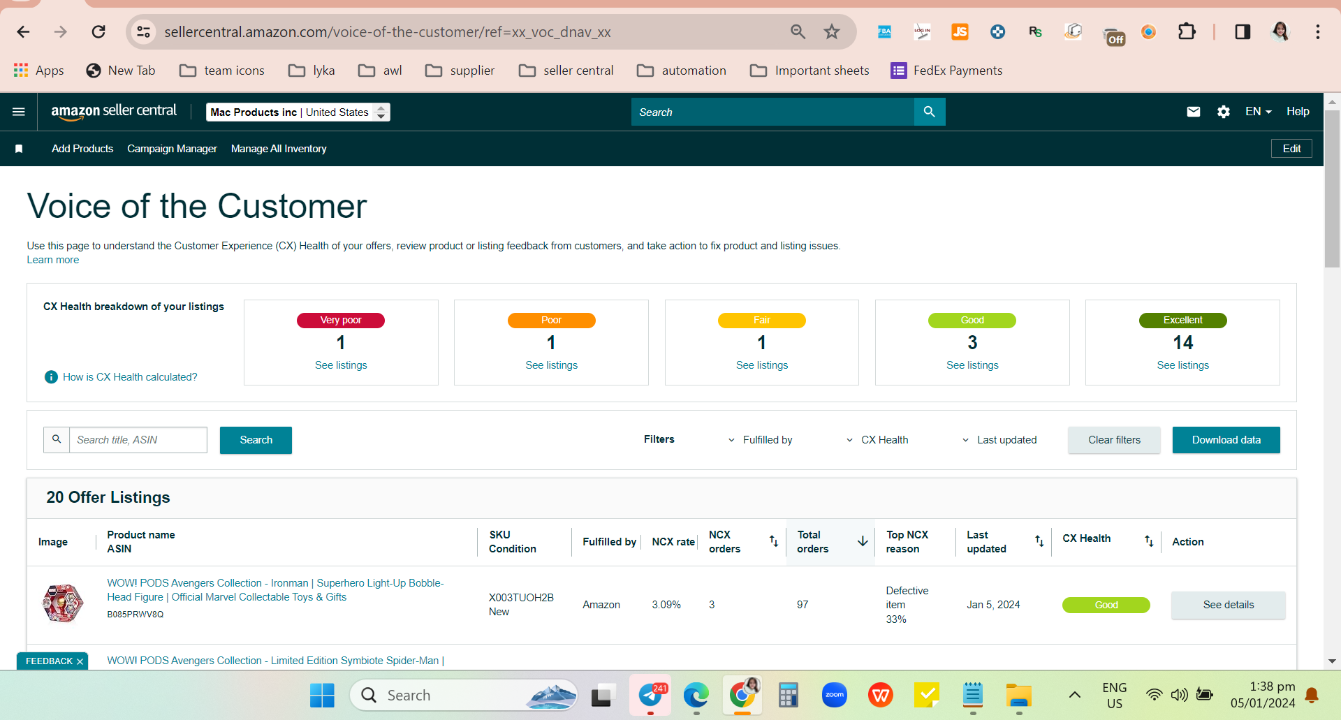Viewport: 1341px width, 720px height.
Task: Open Calculator from the taskbar
Action: pyautogui.click(x=789, y=695)
